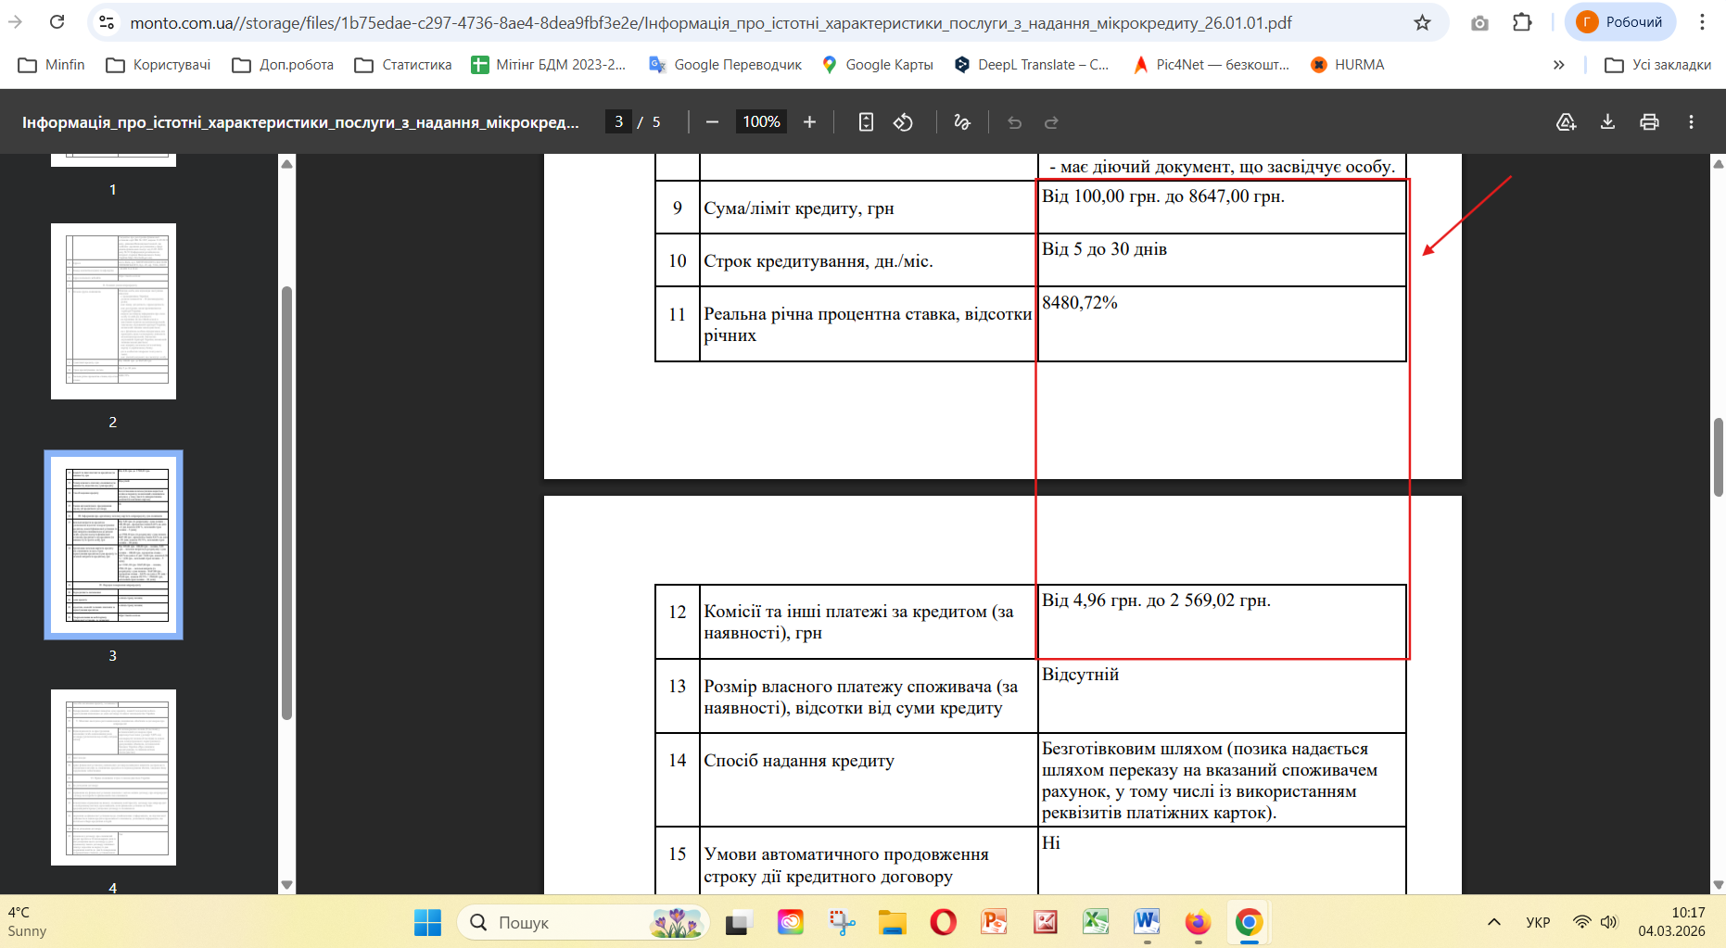Undo the last PDF annotation
Image resolution: width=1726 pixels, height=948 pixels.
click(1014, 121)
